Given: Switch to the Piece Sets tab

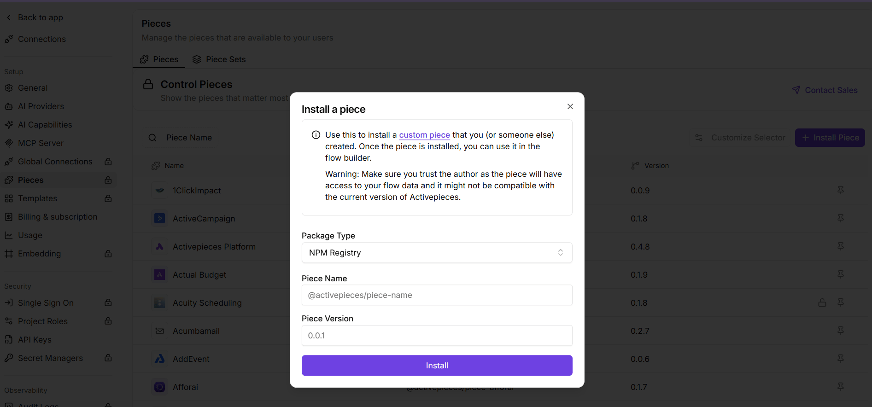Looking at the screenshot, I should click(219, 59).
